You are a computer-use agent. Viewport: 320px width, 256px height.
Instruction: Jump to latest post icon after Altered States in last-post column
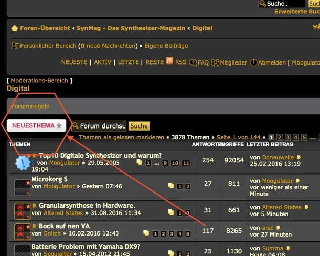pos(306,207)
